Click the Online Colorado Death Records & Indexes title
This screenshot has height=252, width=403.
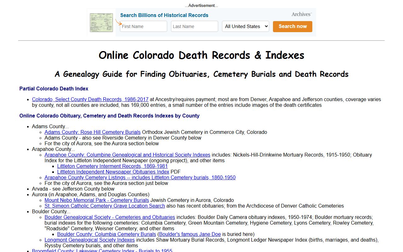click(201, 55)
